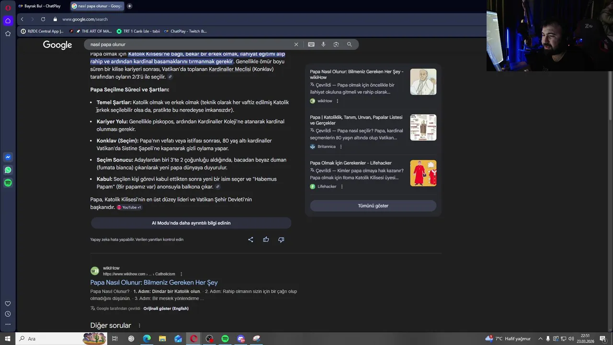The image size is (613, 345).
Task: Clear the search box with X
Action: click(296, 44)
